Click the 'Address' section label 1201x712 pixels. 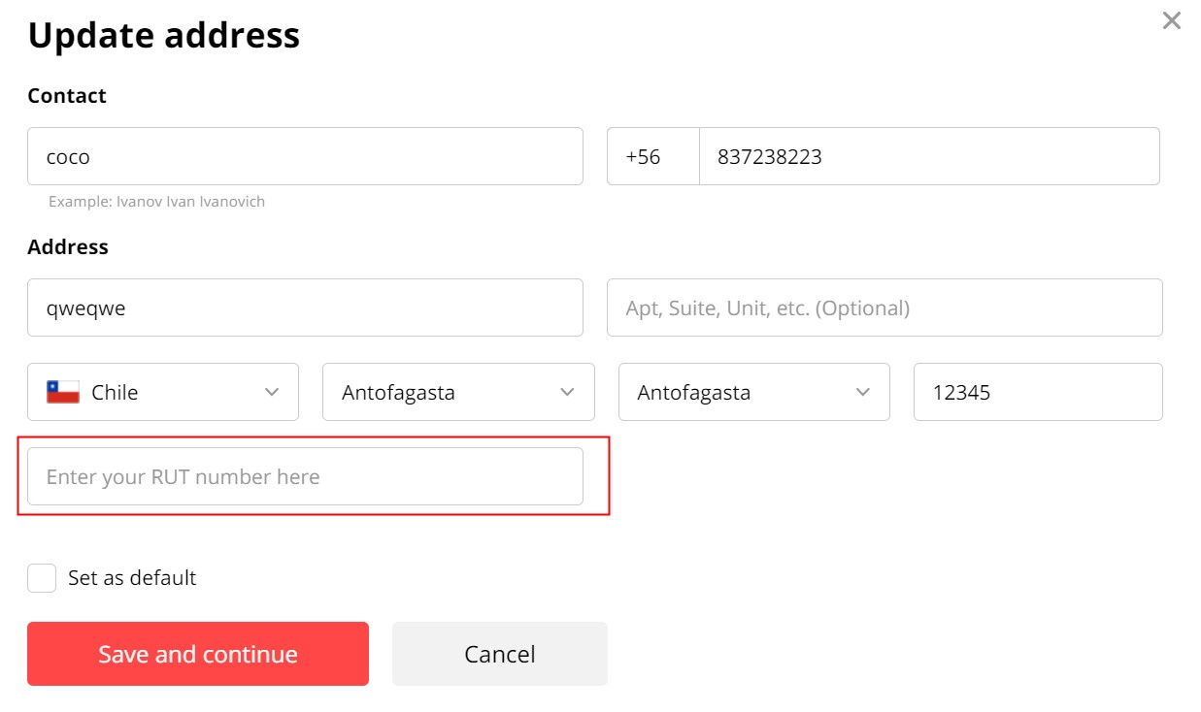click(68, 247)
